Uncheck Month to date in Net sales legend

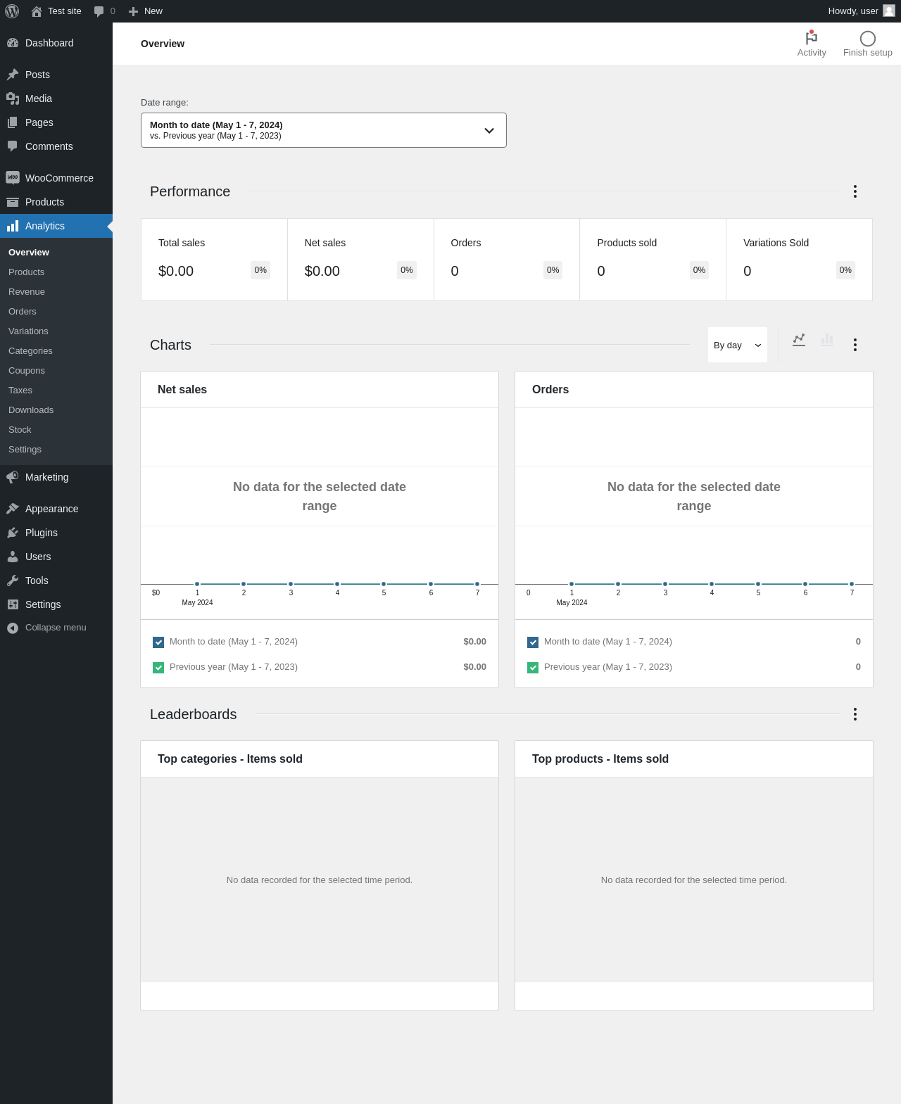tap(158, 642)
